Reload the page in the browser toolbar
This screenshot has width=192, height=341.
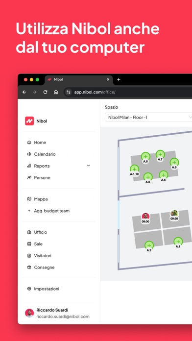pos(45,92)
